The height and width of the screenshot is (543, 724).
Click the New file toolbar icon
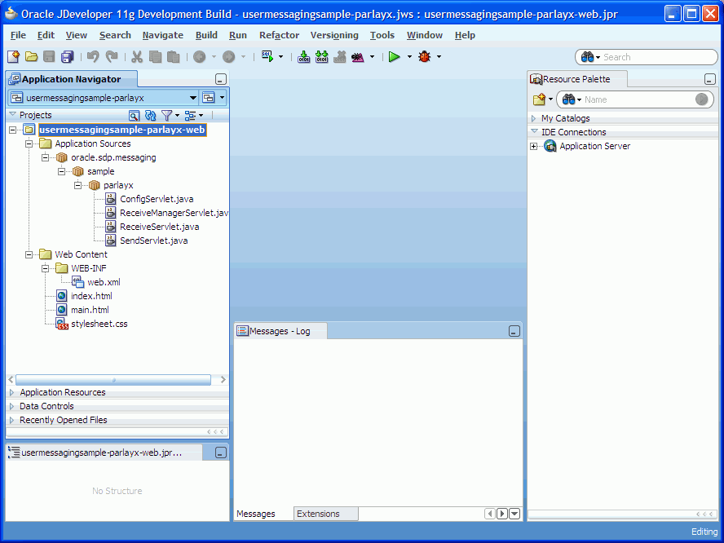[x=13, y=57]
